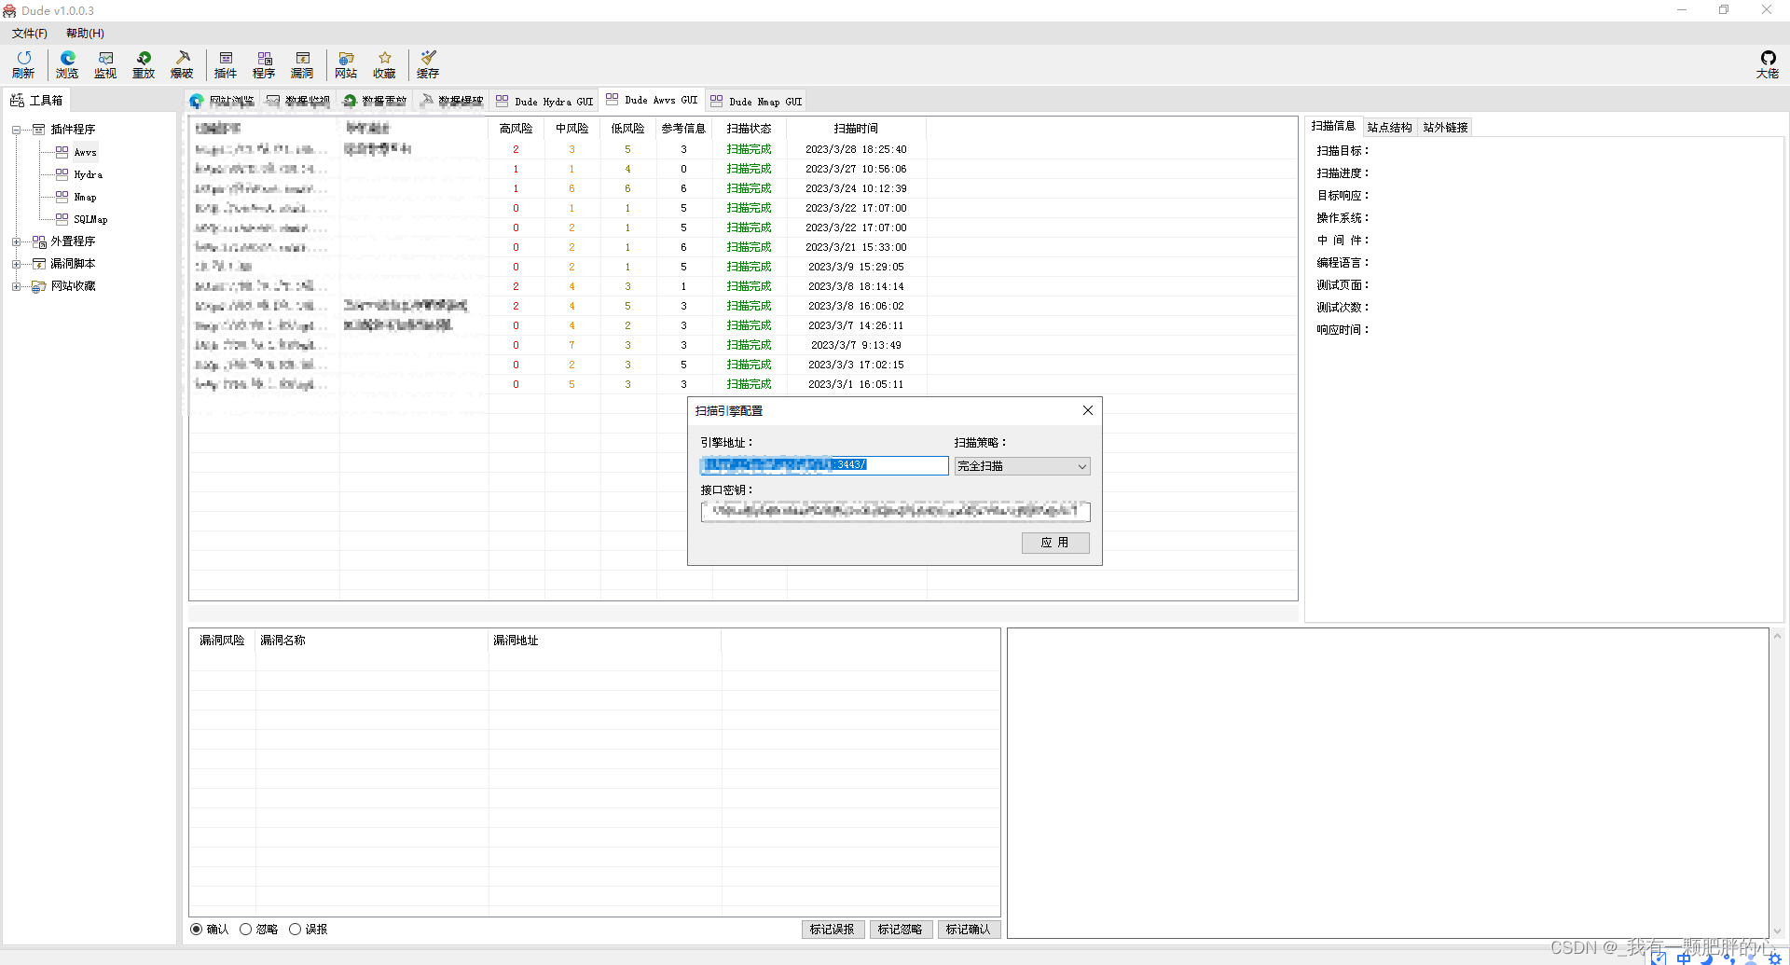Open the 文件(F) menu

pos(30,34)
